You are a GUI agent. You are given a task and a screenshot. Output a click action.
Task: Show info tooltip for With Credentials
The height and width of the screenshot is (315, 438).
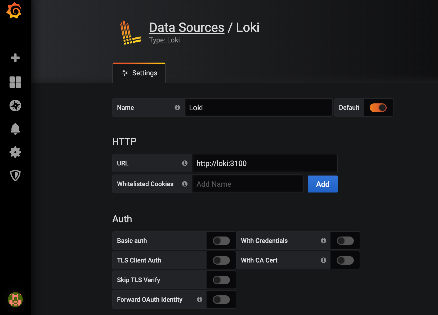click(x=324, y=240)
